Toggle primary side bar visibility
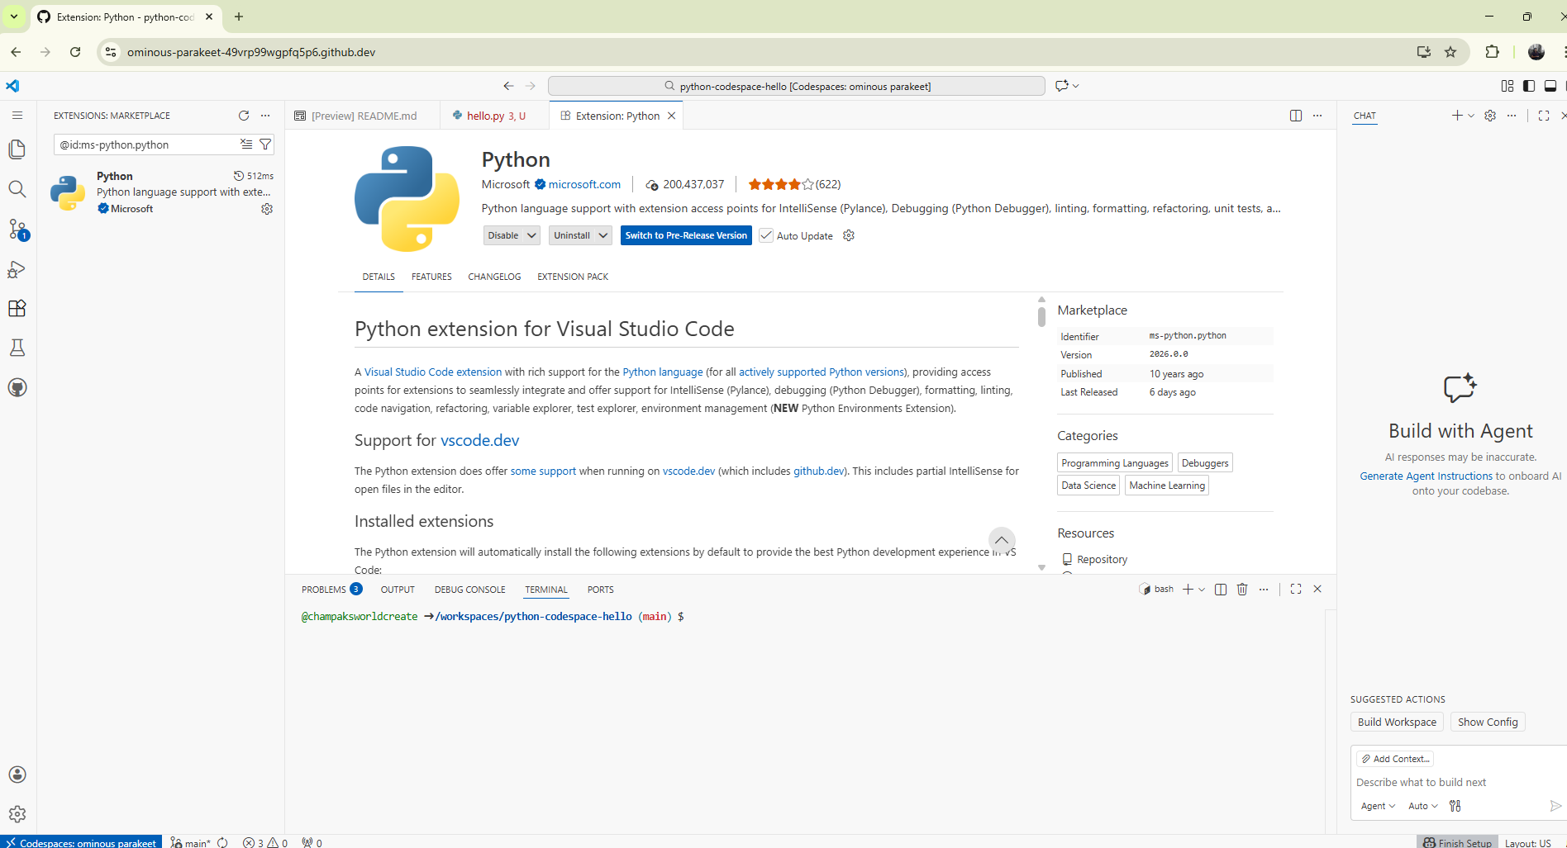 (x=1529, y=86)
